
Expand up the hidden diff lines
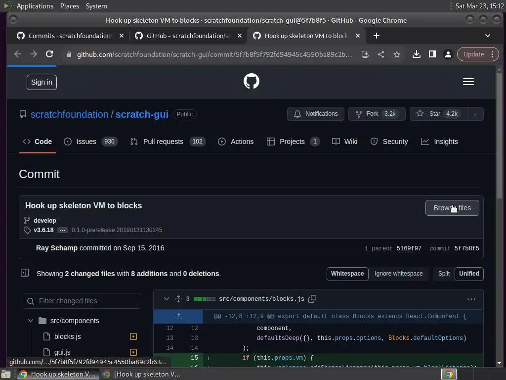point(178,316)
